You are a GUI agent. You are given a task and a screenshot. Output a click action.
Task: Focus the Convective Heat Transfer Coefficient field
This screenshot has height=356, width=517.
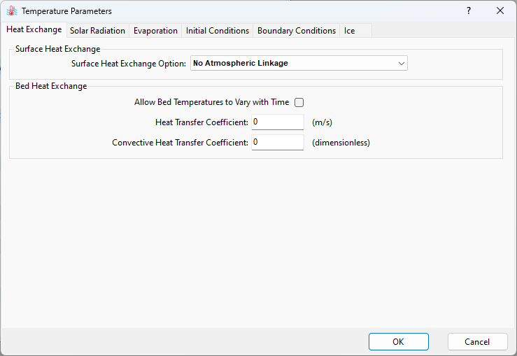click(x=277, y=143)
